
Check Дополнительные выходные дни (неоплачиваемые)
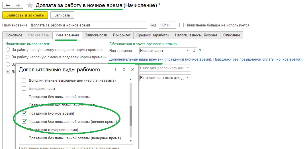tap(24, 80)
